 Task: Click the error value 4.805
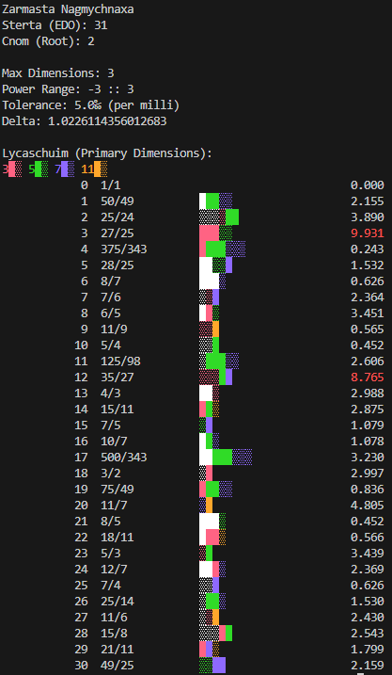(367, 506)
